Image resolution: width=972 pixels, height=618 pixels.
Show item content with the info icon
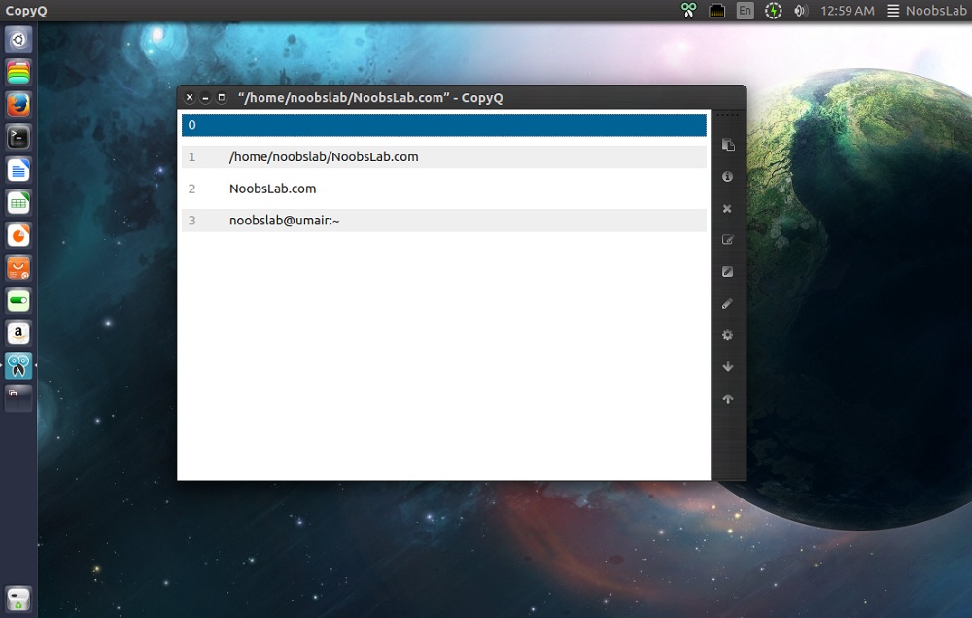pyautogui.click(x=728, y=177)
